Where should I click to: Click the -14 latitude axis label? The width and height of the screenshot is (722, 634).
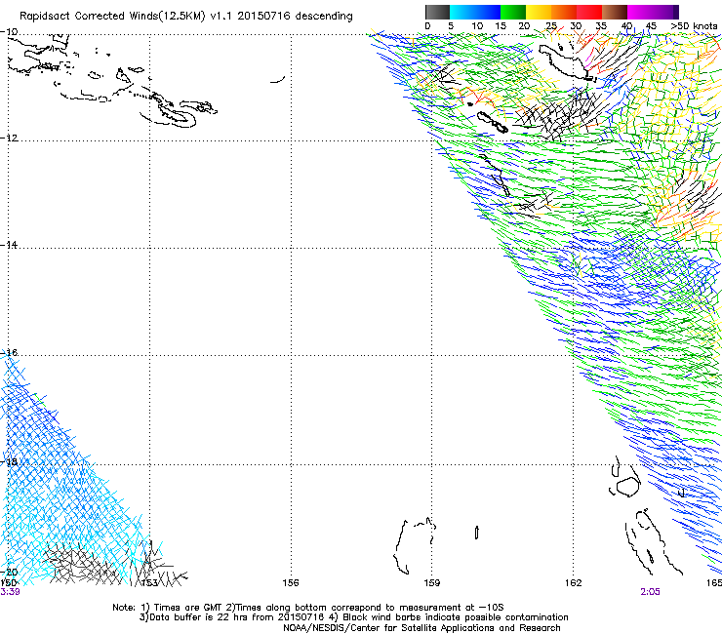9,245
